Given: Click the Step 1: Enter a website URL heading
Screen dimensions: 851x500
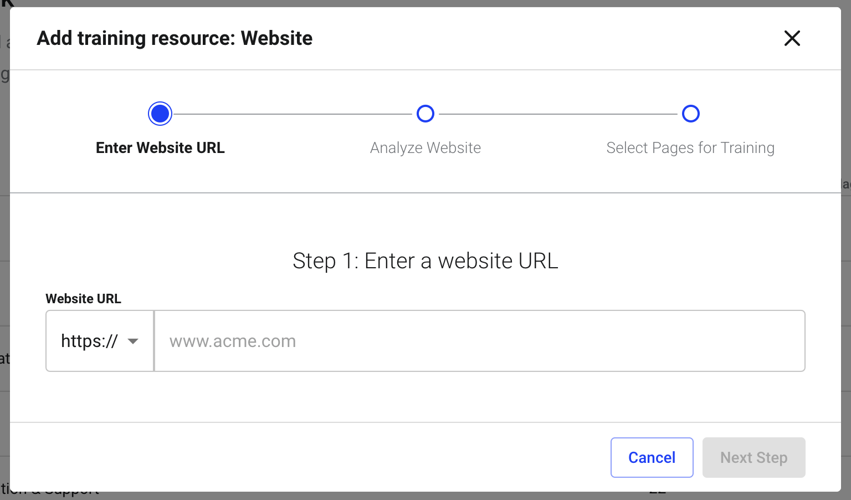Looking at the screenshot, I should [x=425, y=261].
